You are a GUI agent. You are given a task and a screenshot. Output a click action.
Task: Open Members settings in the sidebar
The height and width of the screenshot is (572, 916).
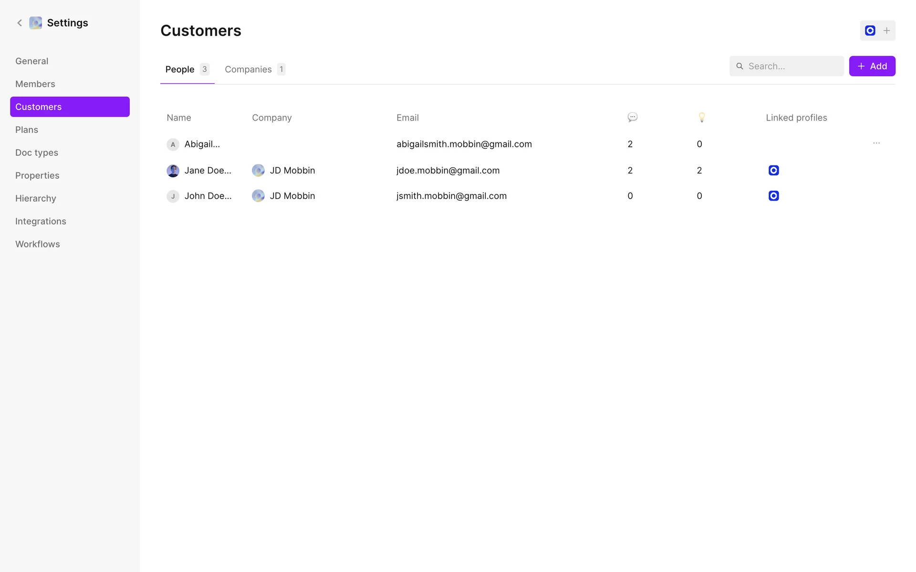[x=35, y=84]
